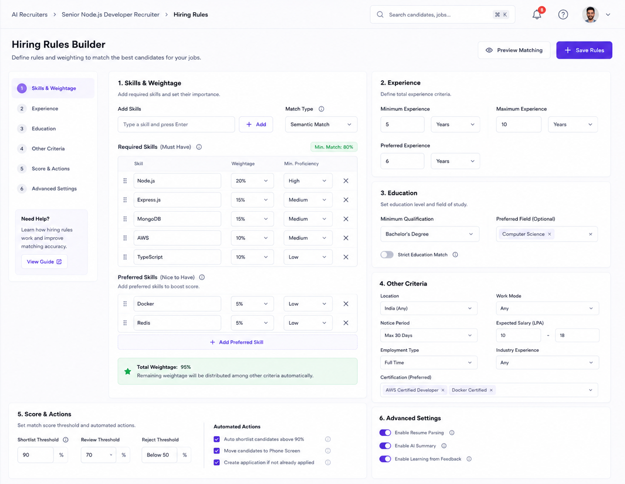Click the Shortlist Threshold 90 field
625x484 pixels.
point(35,455)
